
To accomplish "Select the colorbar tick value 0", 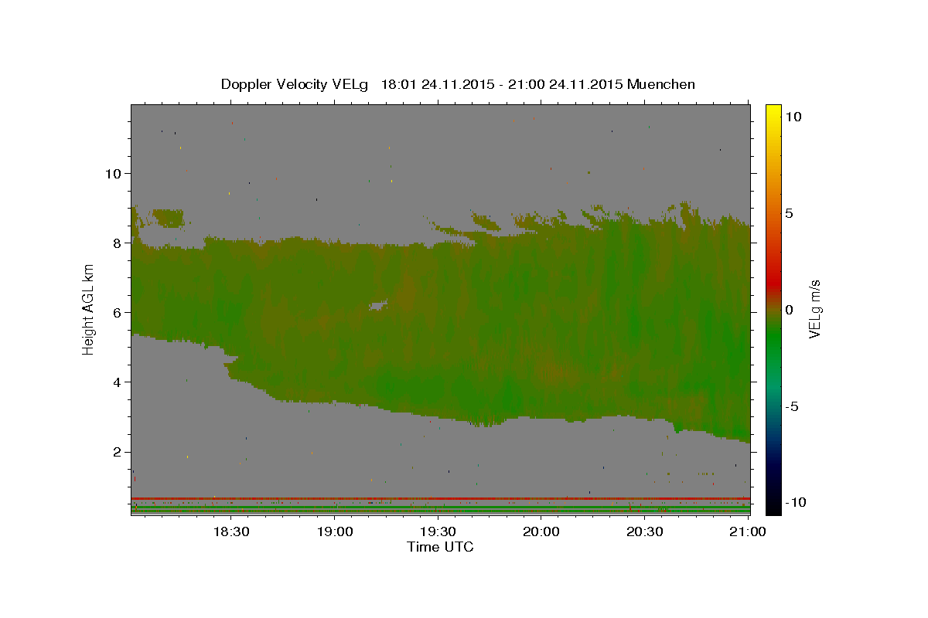I will tap(789, 309).
